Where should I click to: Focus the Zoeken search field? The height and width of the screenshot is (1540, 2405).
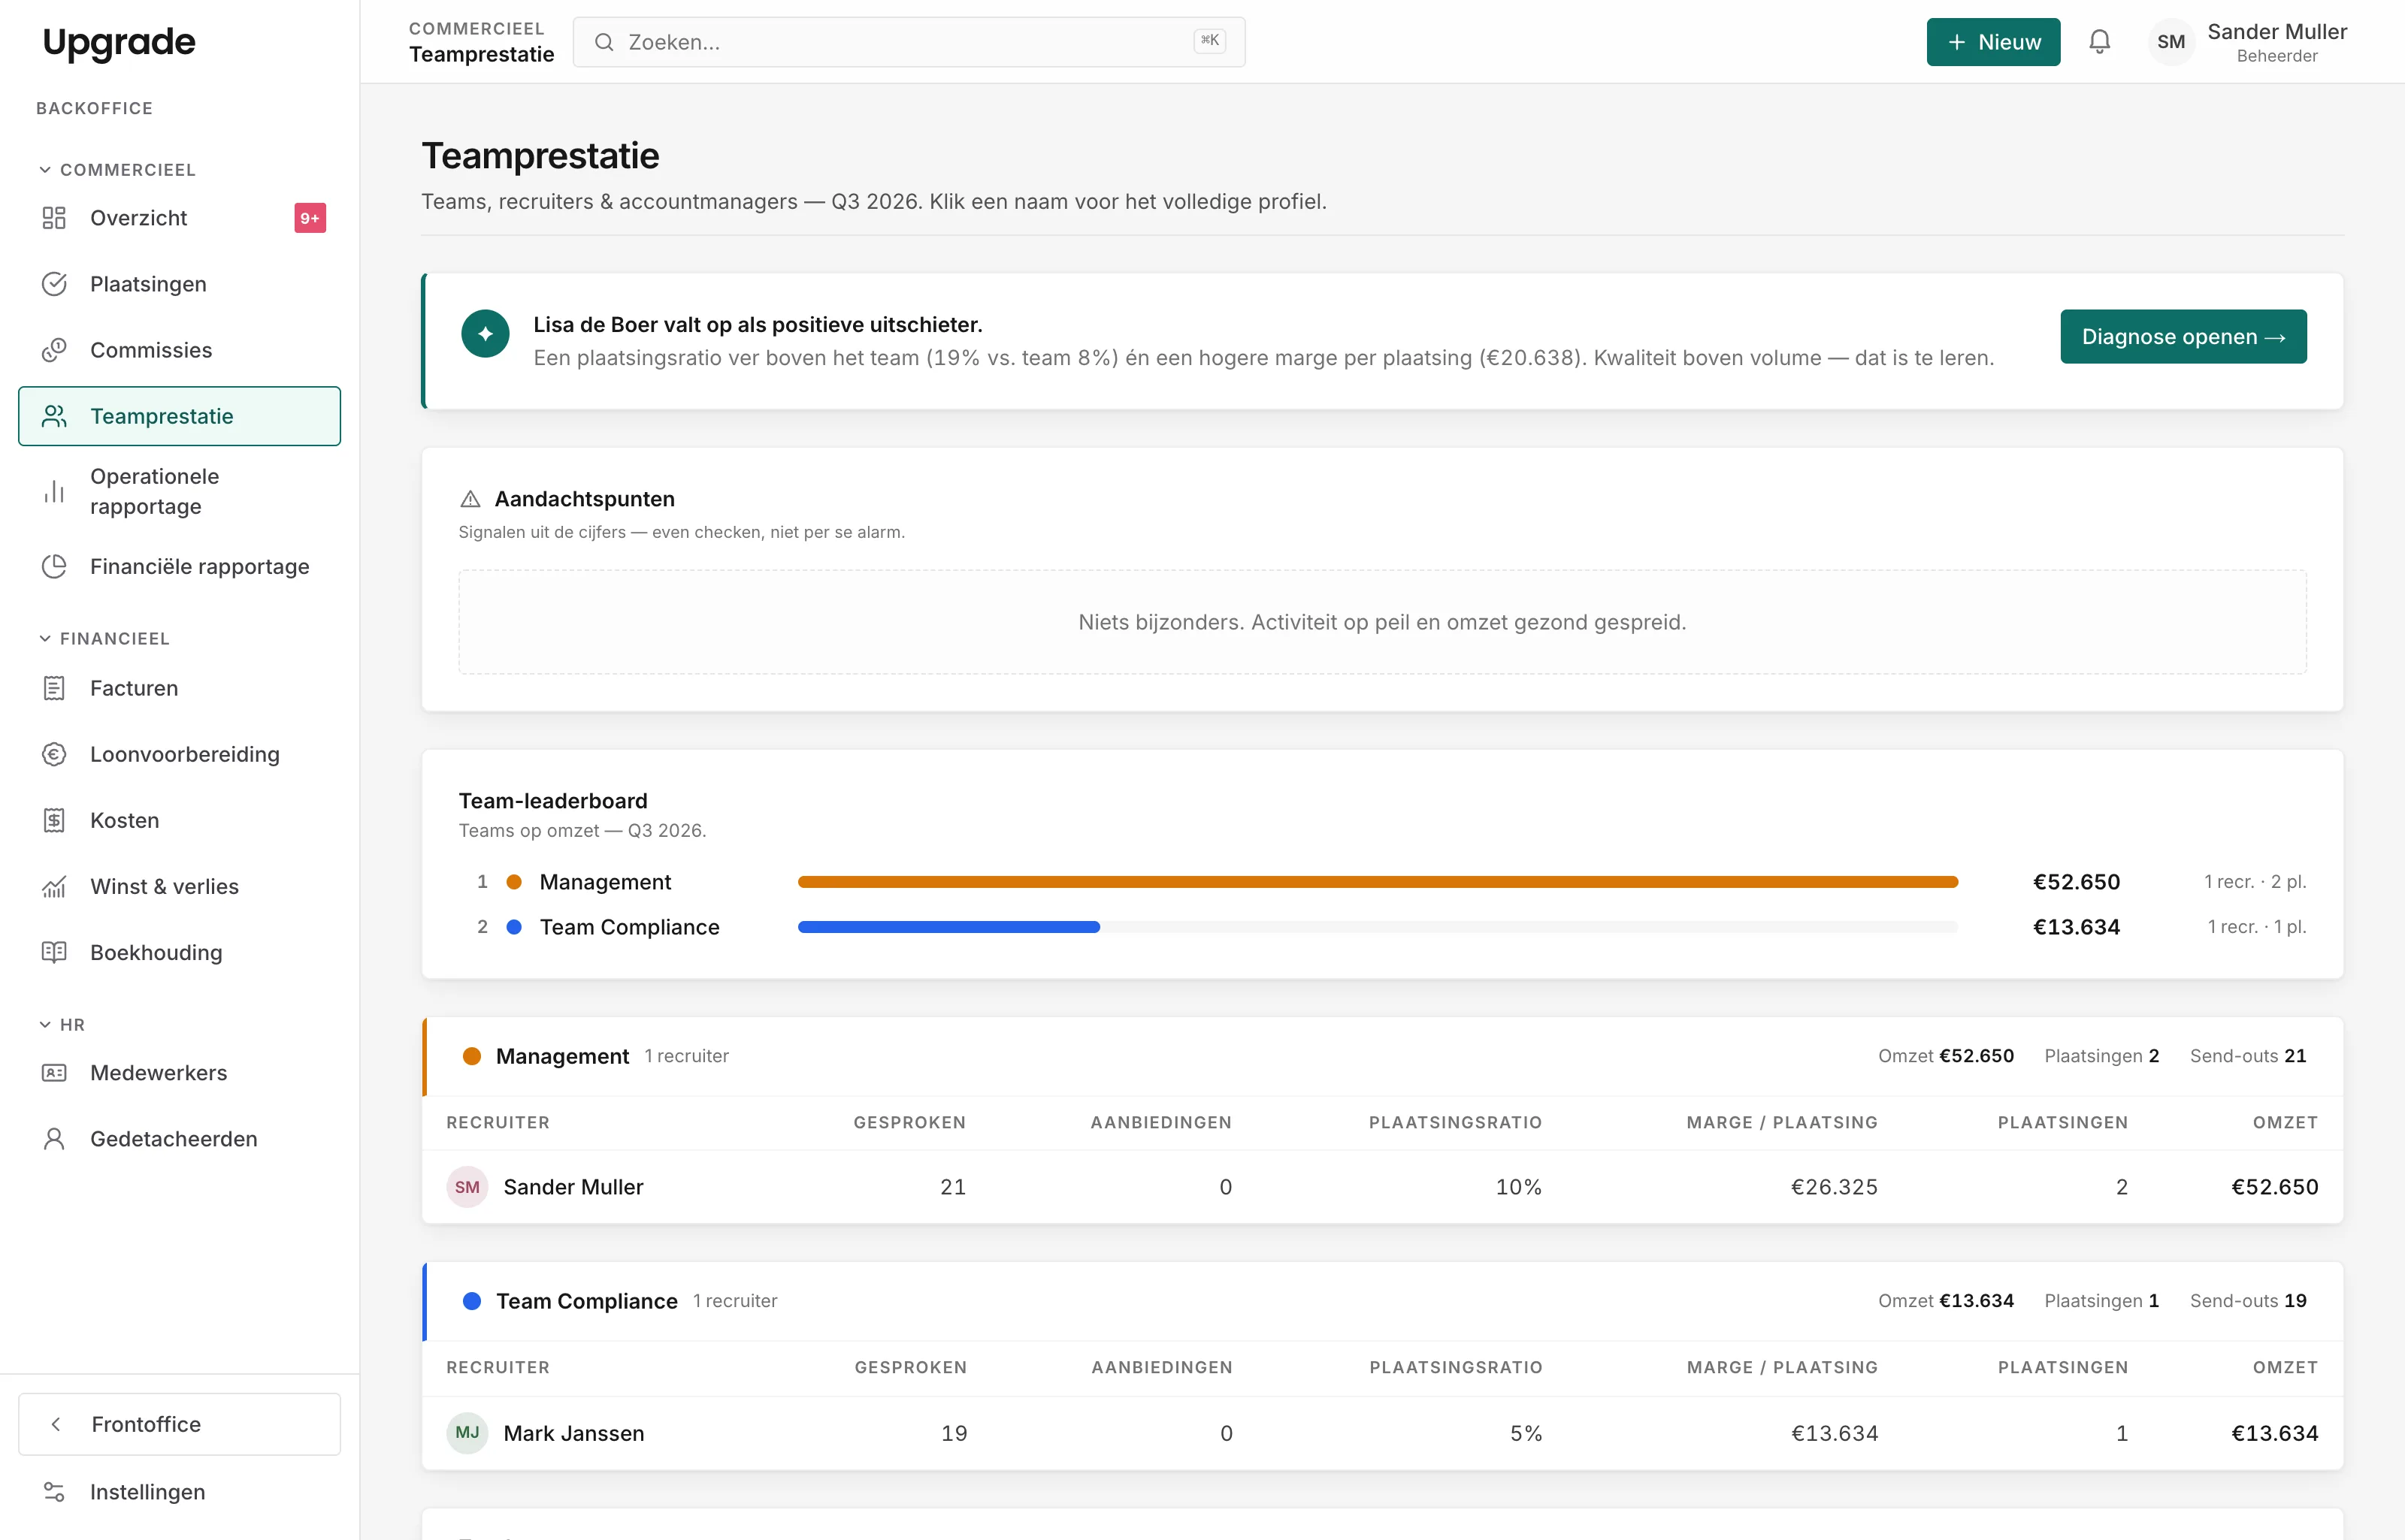pos(909,42)
